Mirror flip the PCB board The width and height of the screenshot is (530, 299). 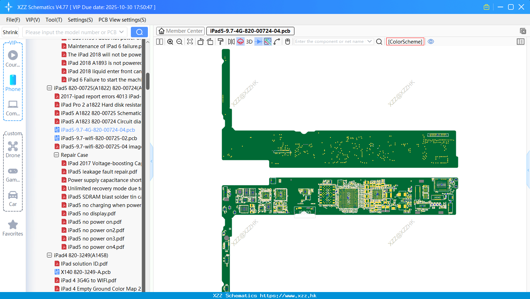coord(231,41)
